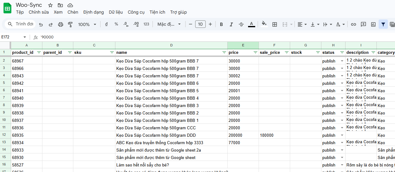Toggle the filter button in toolbar
Viewport: 395px width, 172px height.
coord(383,24)
